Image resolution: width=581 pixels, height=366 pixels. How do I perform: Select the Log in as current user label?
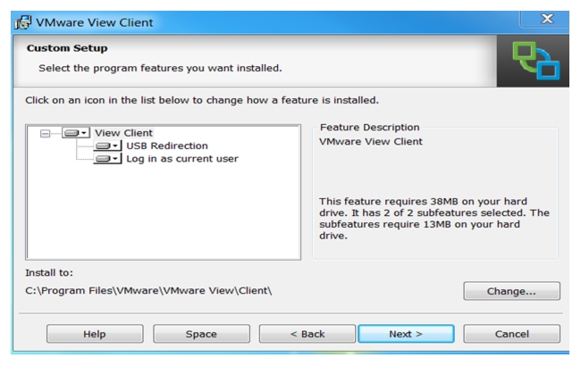[182, 159]
